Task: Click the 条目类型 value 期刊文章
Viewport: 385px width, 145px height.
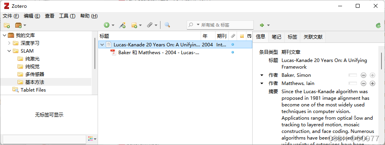Action: 291,52
